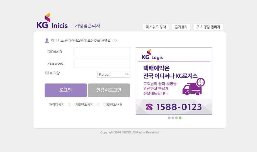Image resolution: width=257 pixels, height=152 pixels.
Task: Click the delivery truck icon in banner
Action: pyautogui.click(x=193, y=87)
